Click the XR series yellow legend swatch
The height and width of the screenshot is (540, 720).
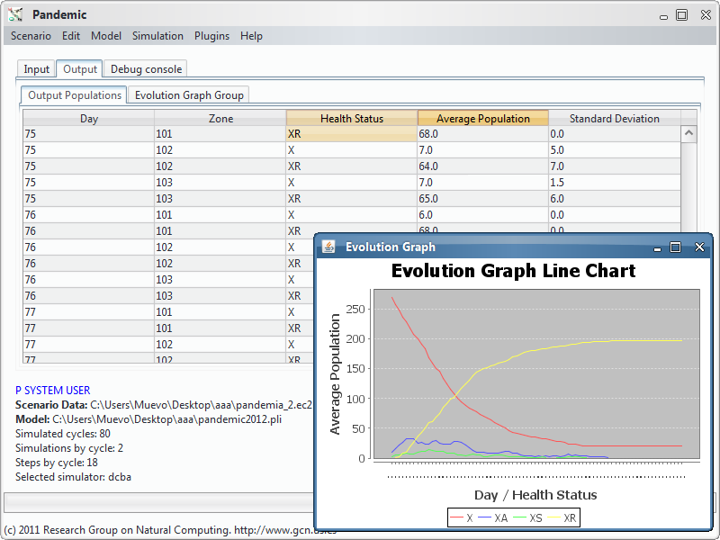[x=554, y=518]
